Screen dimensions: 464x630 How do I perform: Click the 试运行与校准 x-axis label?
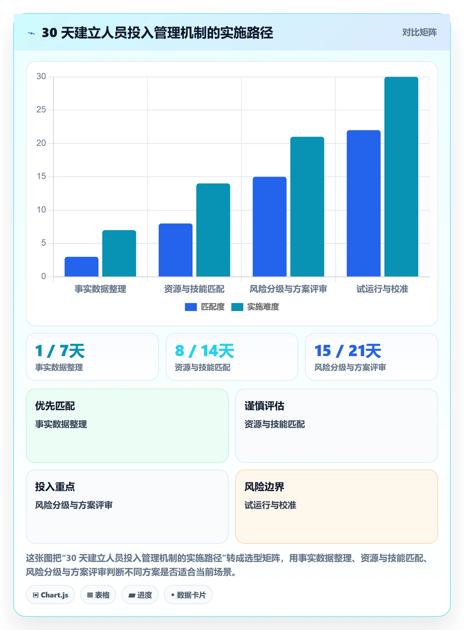382,289
